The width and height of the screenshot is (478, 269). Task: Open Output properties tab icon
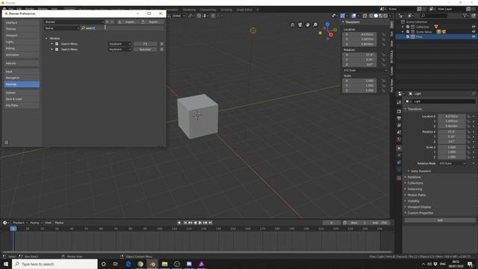point(399,118)
